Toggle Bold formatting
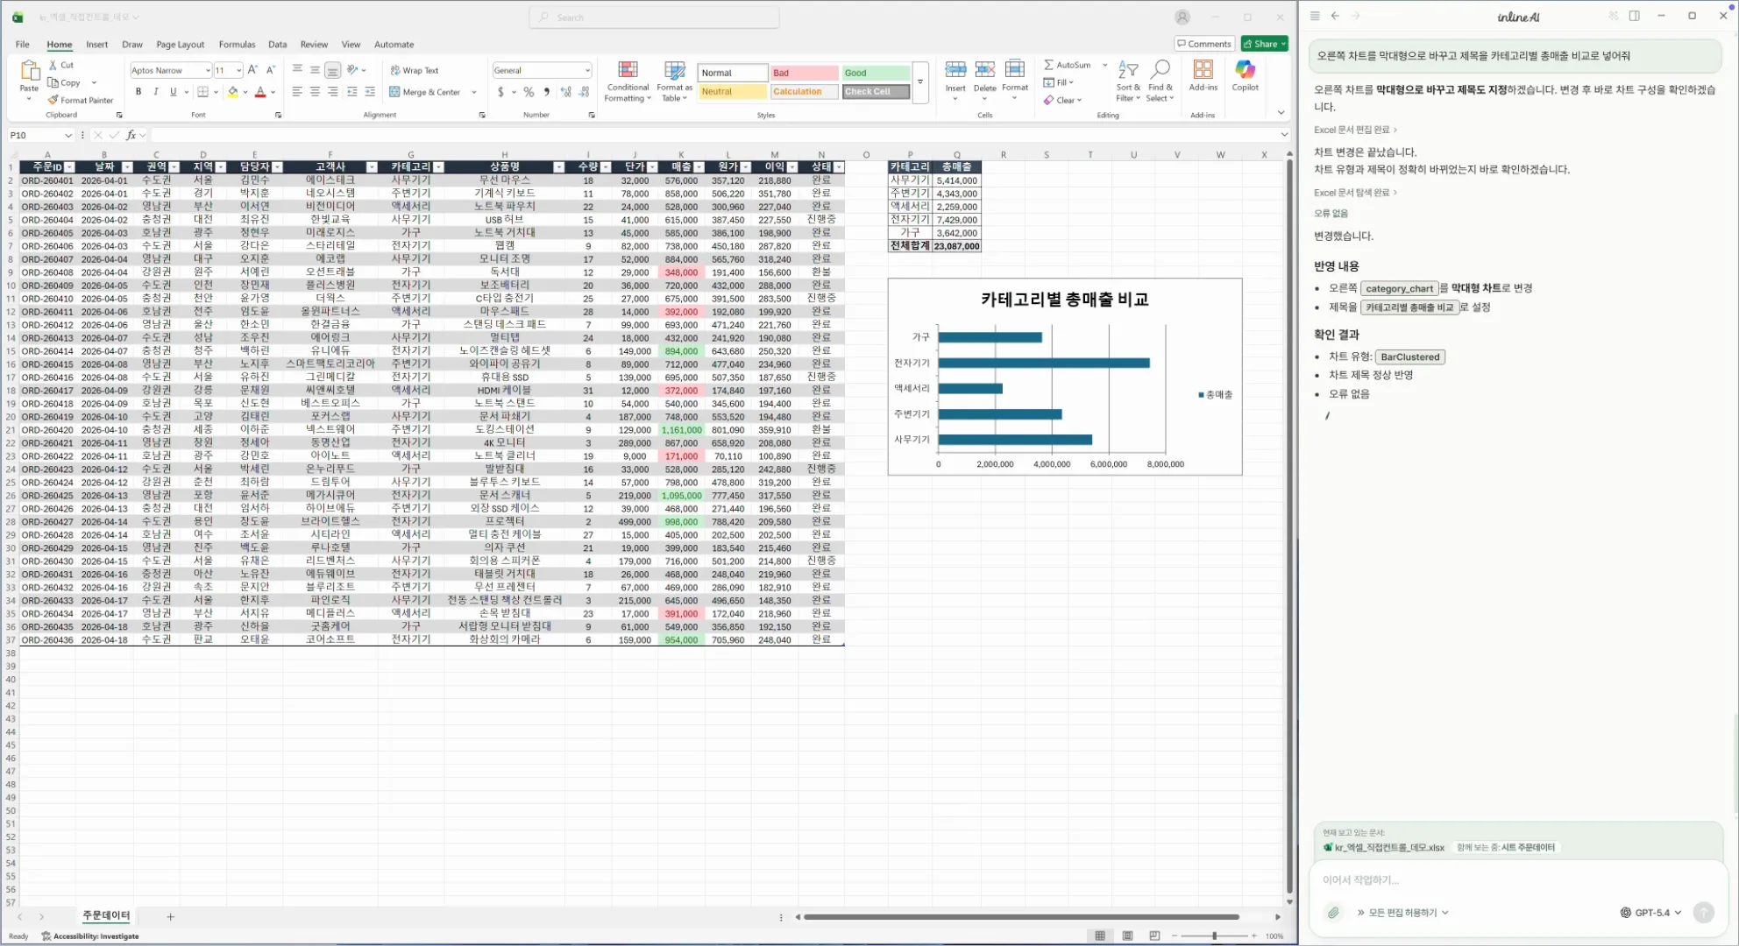 [x=138, y=92]
